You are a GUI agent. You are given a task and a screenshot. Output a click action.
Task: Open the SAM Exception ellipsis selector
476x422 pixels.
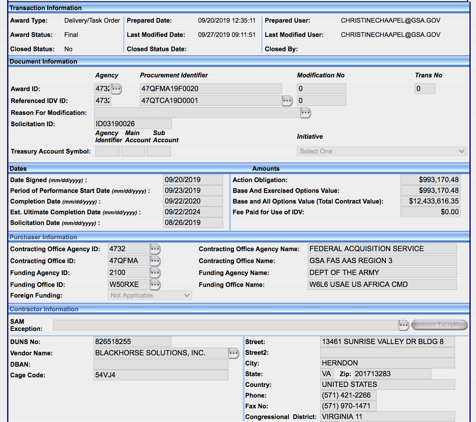(x=404, y=325)
